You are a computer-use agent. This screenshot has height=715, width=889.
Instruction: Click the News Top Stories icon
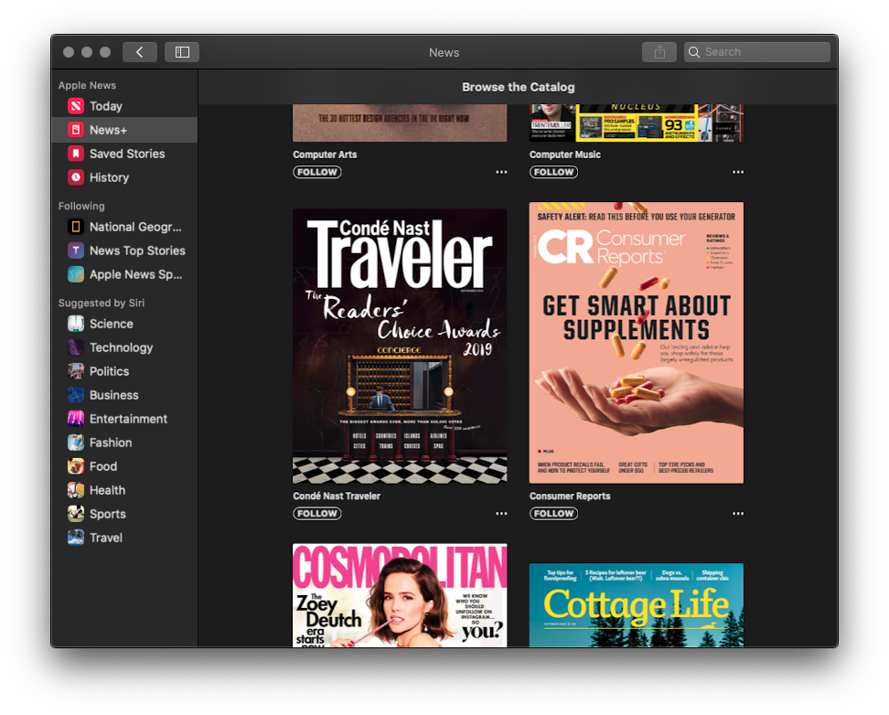pos(76,251)
